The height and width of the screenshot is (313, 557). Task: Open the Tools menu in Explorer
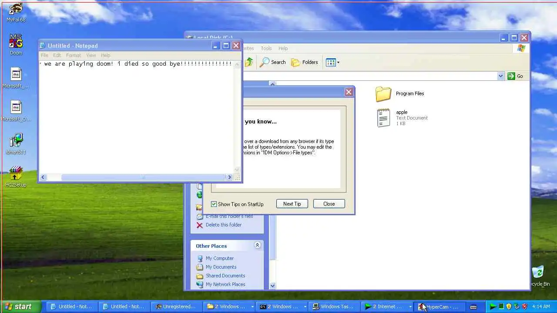(x=266, y=48)
